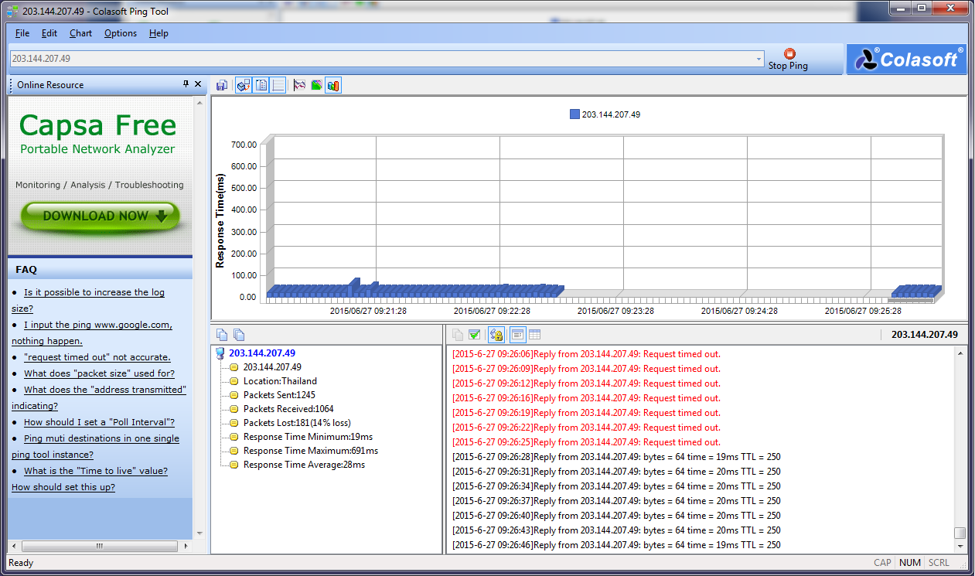975x576 pixels.
Task: Toggle the 3D chart view button
Action: tap(243, 85)
